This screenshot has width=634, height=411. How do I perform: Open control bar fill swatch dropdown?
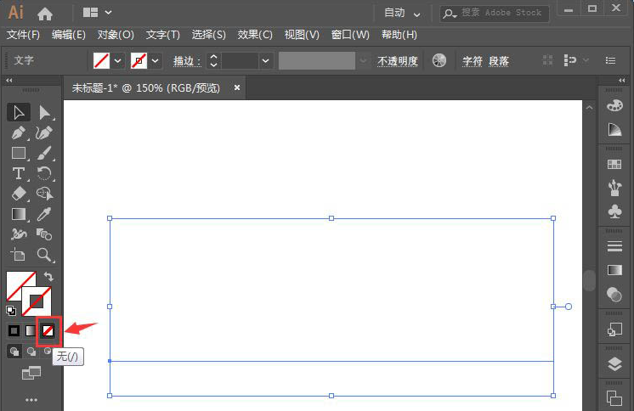click(x=117, y=61)
